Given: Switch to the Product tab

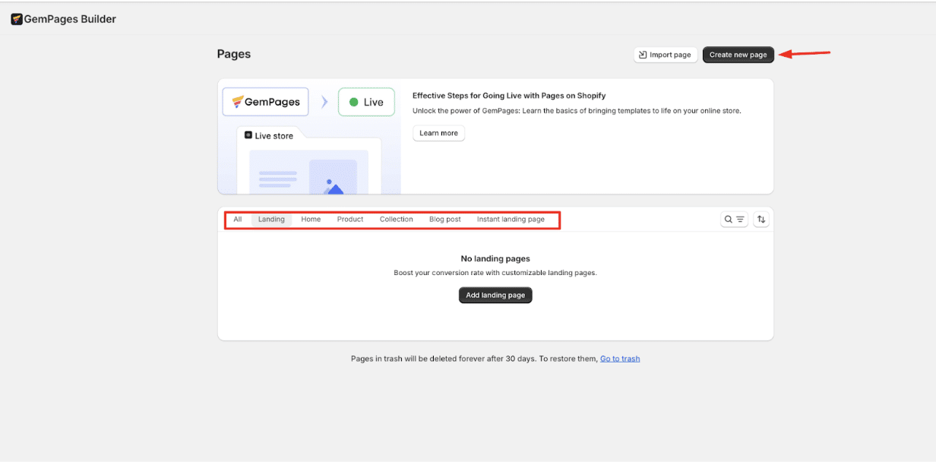Looking at the screenshot, I should [x=350, y=220].
